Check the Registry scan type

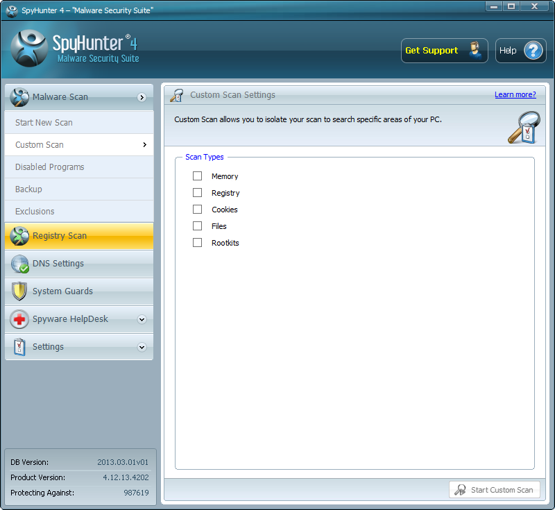(198, 193)
